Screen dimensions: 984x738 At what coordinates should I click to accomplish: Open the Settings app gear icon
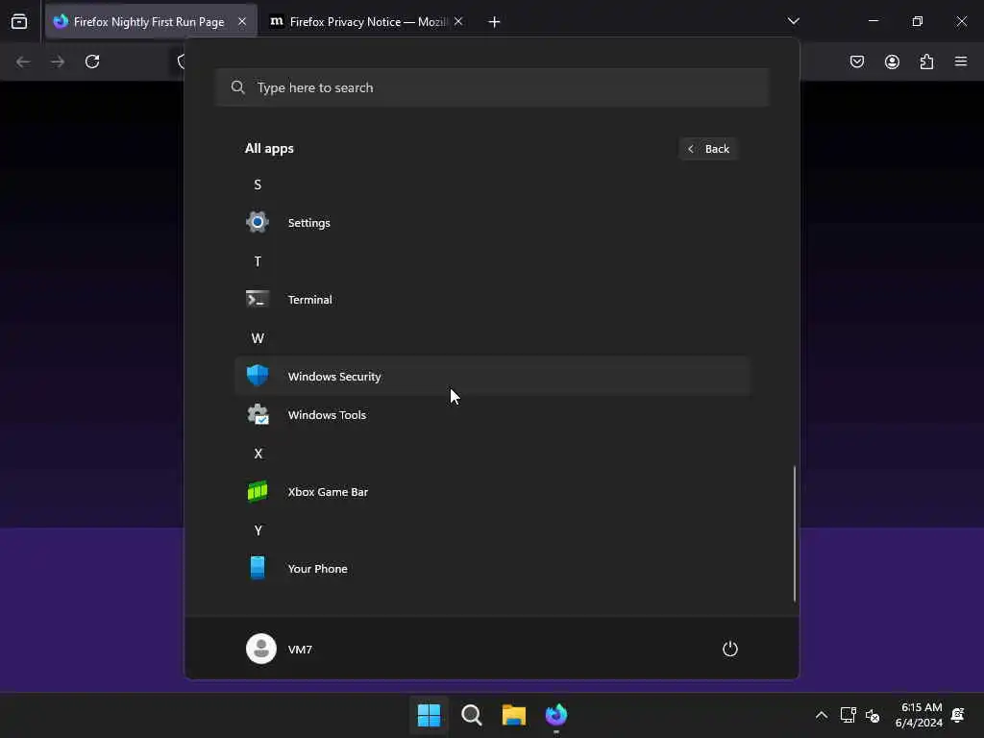(x=258, y=222)
